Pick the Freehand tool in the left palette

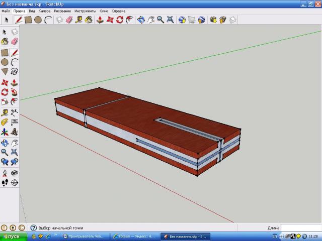pyautogui.click(x=14, y=71)
